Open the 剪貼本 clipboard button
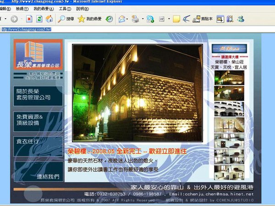The width and height of the screenshot is (275, 206). [203, 19]
